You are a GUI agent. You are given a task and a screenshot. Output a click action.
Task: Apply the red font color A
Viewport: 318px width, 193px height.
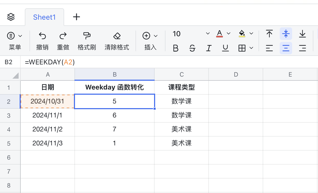point(219,34)
